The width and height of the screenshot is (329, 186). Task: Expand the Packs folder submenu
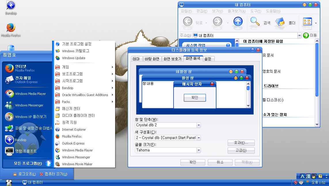pyautogui.click(x=85, y=102)
